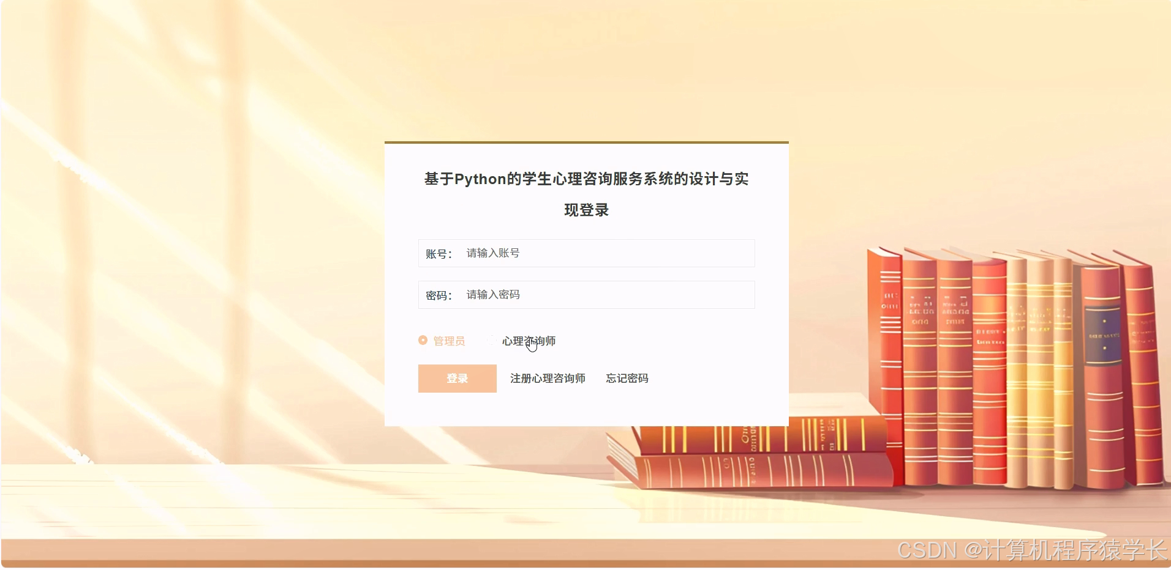
Task: Click the 请输入账号 placeholder text
Action: pyautogui.click(x=493, y=253)
